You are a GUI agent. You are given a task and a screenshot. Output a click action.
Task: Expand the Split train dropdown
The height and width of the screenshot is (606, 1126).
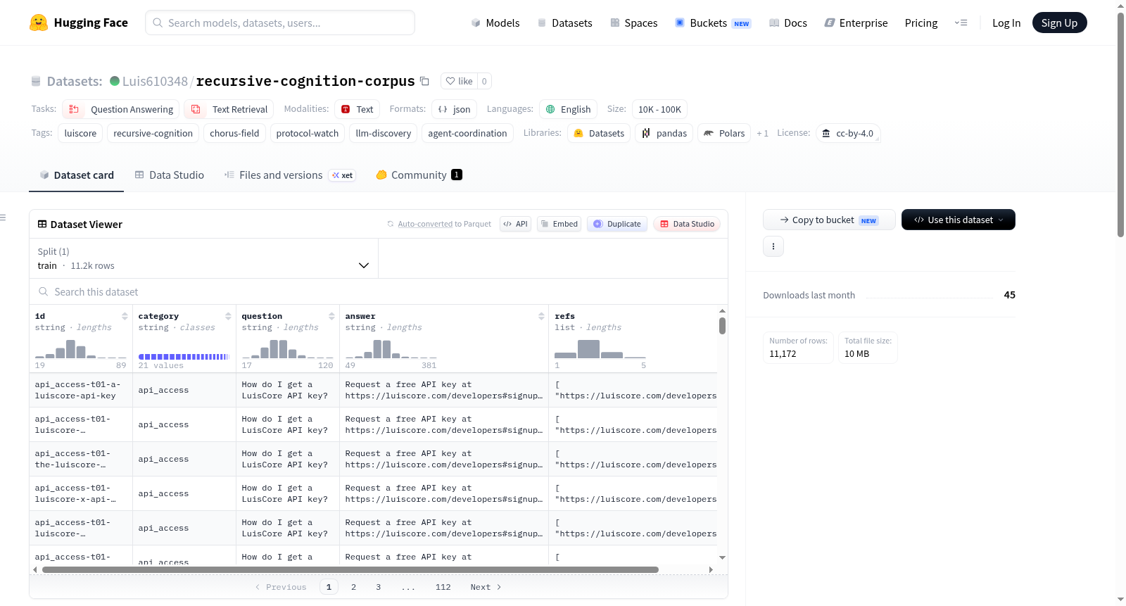point(203,258)
